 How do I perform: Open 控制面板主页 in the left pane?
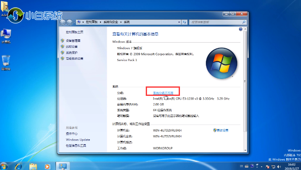(75, 32)
